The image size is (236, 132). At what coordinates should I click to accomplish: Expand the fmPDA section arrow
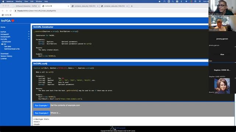[29, 32]
